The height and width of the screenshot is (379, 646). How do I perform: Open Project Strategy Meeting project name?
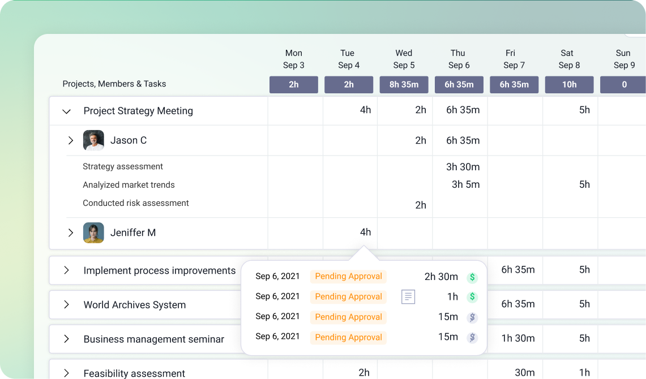point(138,111)
